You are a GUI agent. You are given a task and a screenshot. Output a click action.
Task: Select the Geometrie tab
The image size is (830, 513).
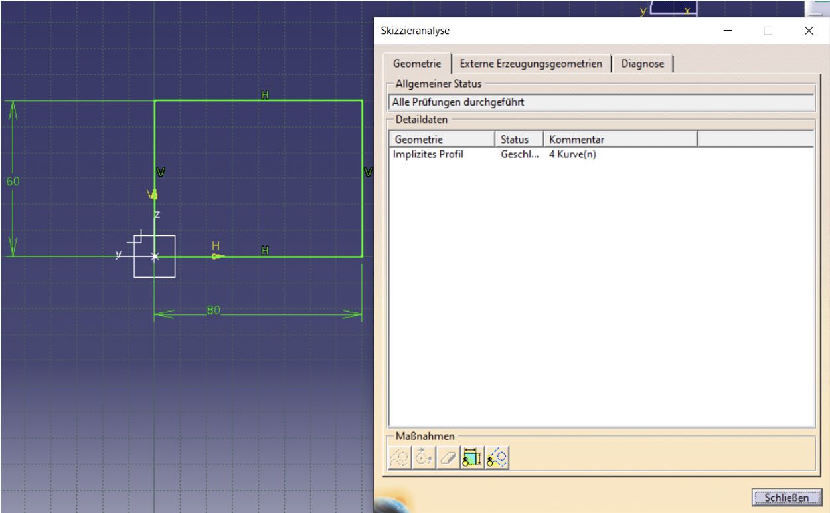(417, 64)
